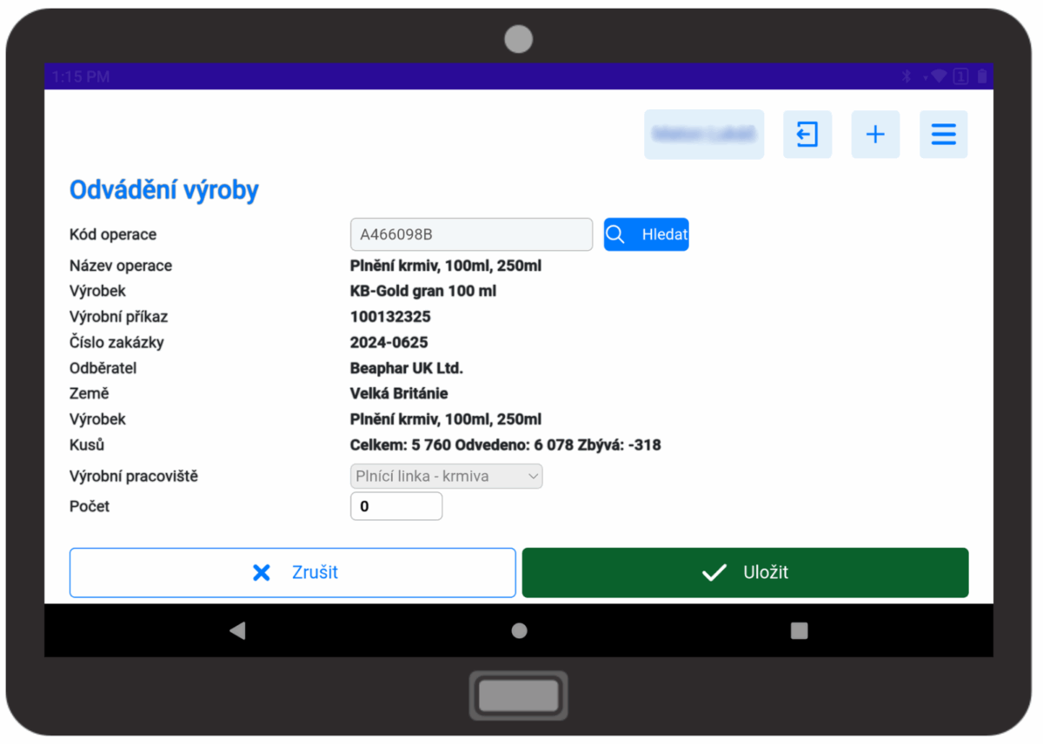Focus the Počet number field
The image size is (1043, 744).
coord(395,506)
